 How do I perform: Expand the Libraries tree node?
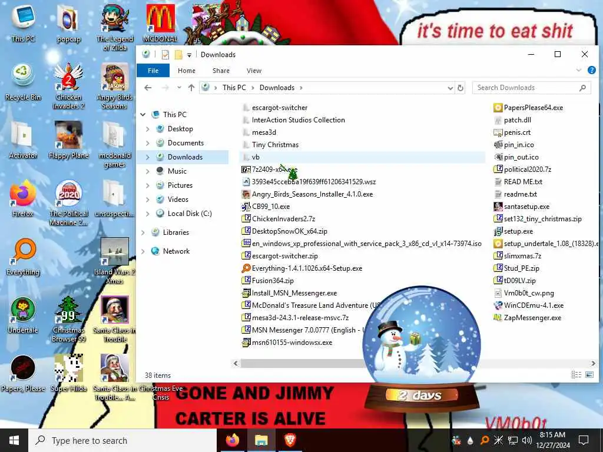(x=143, y=232)
